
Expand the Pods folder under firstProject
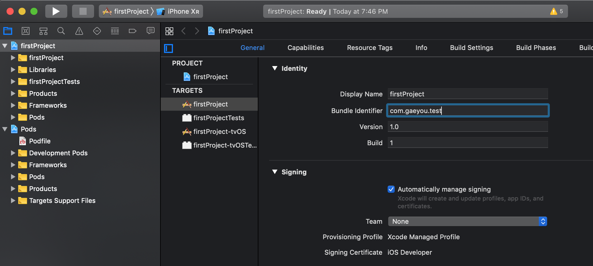(13, 117)
